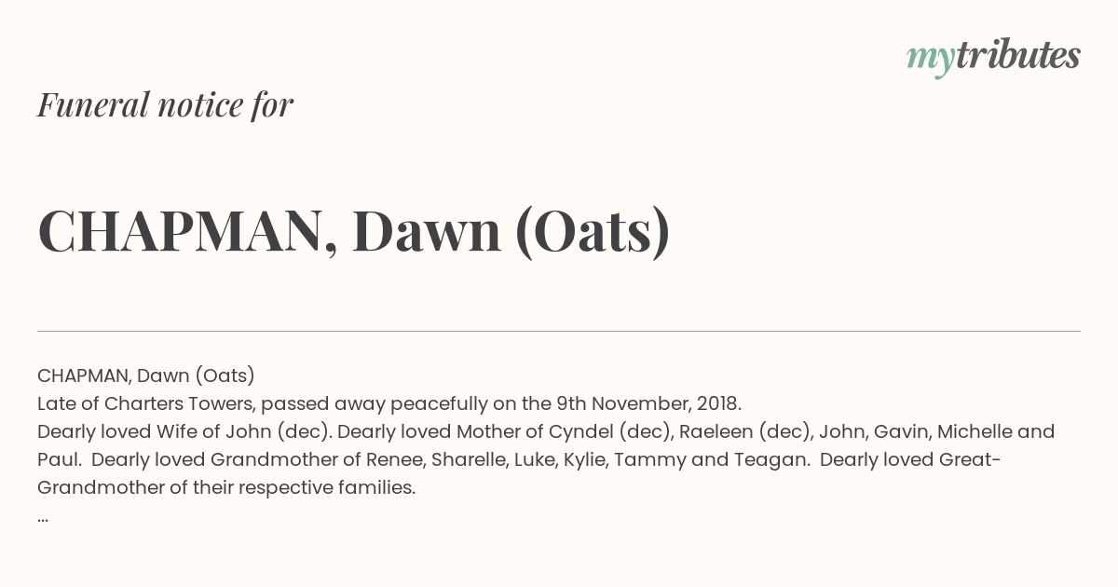Click the 'Late of Charters Towers' sentence
1118x587 pixels.
(x=389, y=403)
